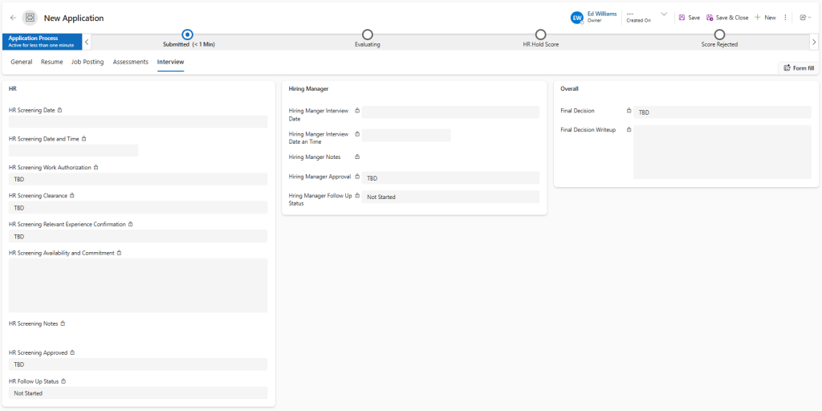822x411 pixels.
Task: Click lock icon by HR Screening Clearance
Action: tap(71, 196)
